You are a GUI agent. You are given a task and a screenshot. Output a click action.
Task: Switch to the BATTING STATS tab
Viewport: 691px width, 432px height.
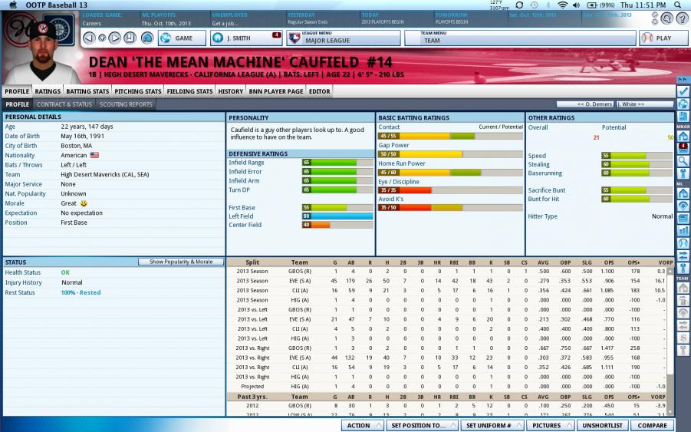[x=87, y=91]
